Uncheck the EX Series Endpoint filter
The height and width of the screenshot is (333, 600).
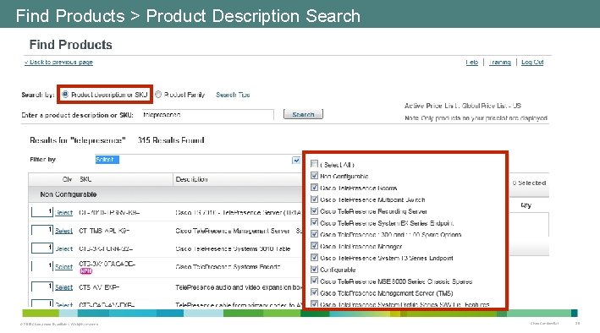pyautogui.click(x=314, y=222)
